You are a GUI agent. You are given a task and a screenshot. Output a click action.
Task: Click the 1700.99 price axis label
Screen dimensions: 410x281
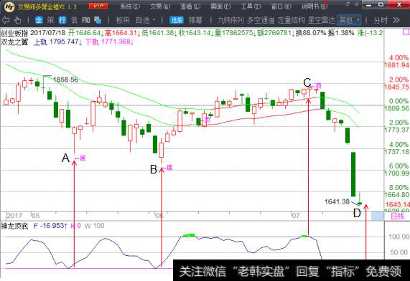[x=396, y=173]
